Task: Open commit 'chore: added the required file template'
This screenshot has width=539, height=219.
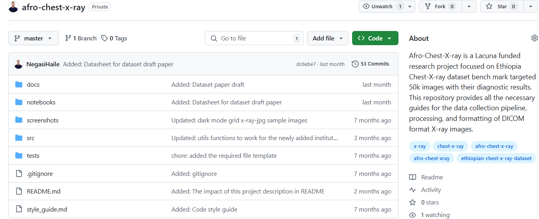Action: (224, 155)
